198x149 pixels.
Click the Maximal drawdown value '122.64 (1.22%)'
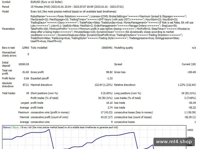click(x=104, y=85)
